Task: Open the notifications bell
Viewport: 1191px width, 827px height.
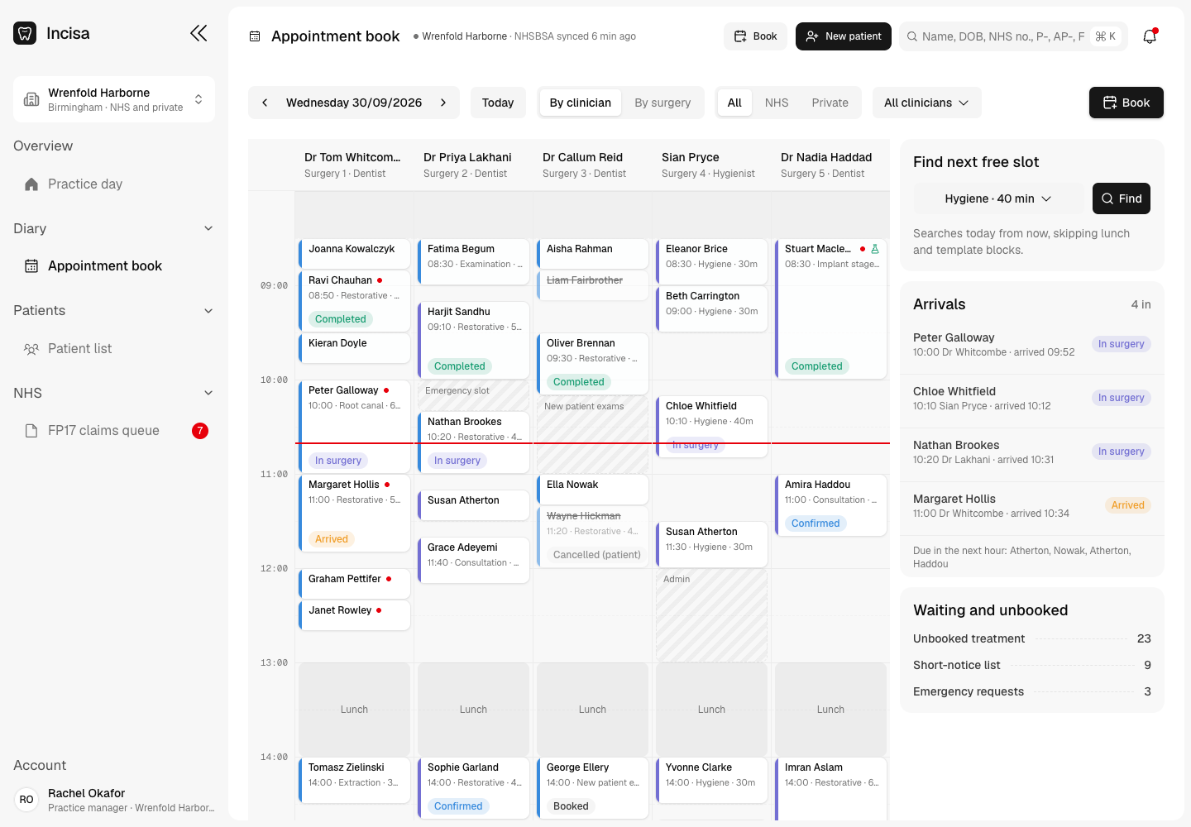Action: (1150, 36)
